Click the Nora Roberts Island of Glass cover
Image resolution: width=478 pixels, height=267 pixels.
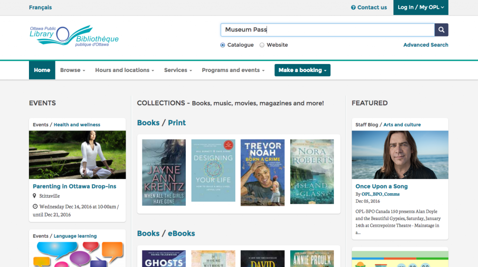coord(312,172)
